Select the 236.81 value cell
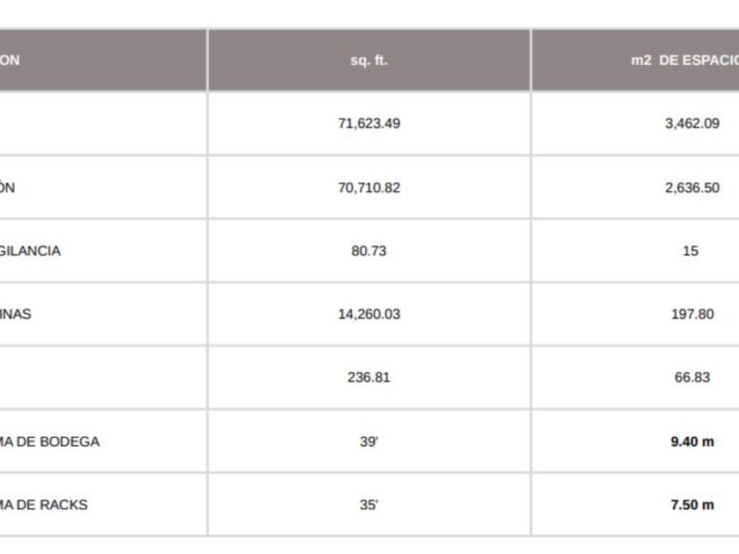The height and width of the screenshot is (554, 739). [x=369, y=377]
